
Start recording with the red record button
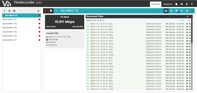pyautogui.click(x=46, y=11)
